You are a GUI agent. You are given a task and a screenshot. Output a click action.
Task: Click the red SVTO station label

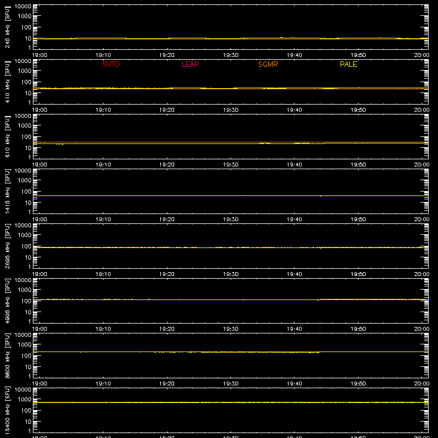point(111,64)
